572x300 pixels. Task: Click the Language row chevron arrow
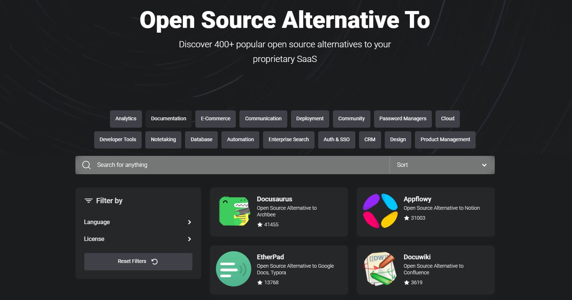(x=189, y=222)
